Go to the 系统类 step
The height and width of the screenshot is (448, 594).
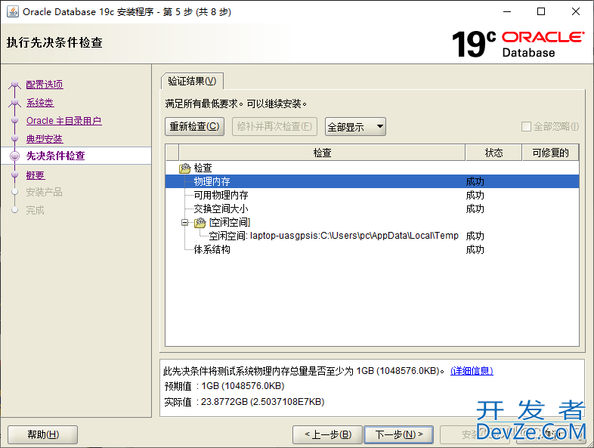click(x=40, y=103)
